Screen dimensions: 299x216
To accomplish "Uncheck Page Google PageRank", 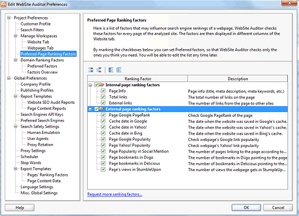I will [x=103, y=115].
